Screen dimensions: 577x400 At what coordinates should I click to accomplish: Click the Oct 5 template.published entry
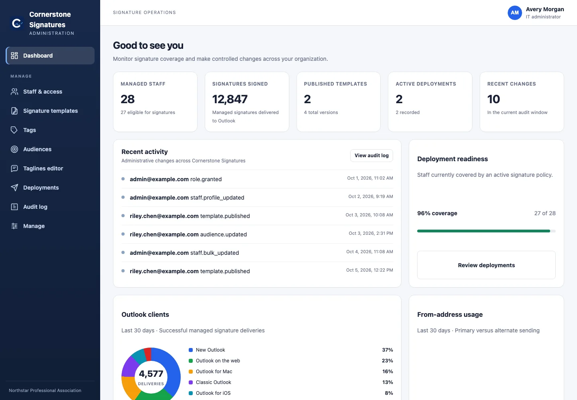257,271
